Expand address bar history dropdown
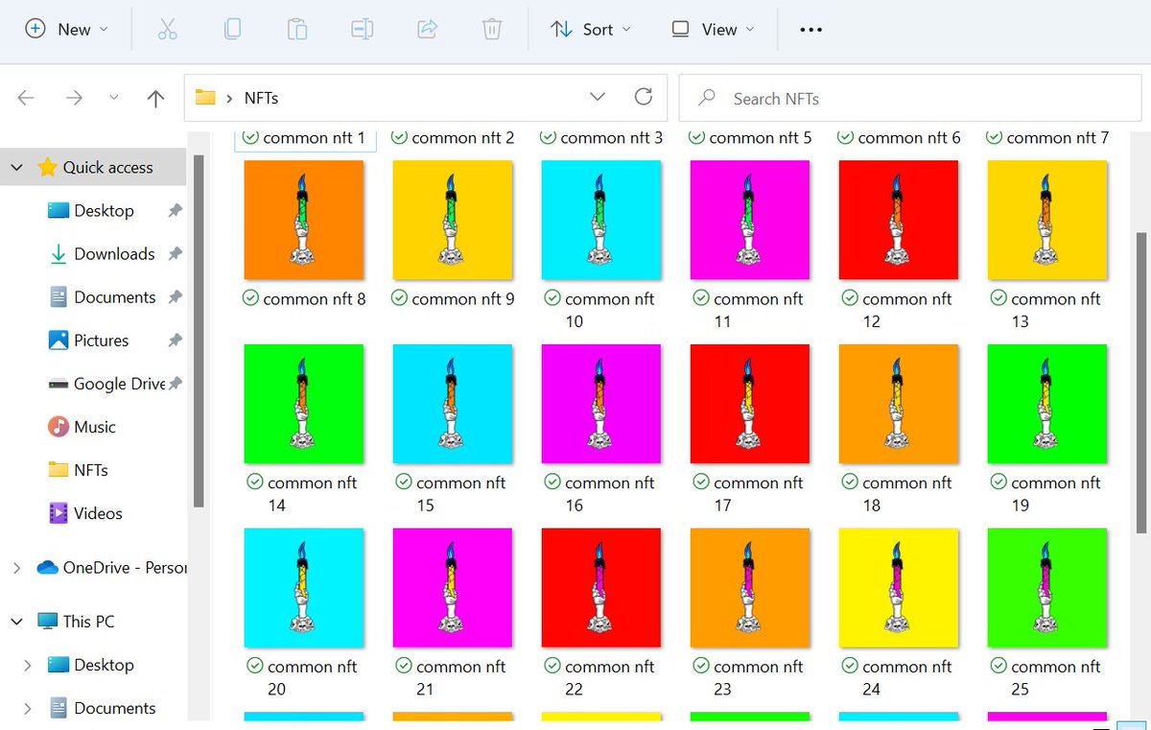The height and width of the screenshot is (730, 1151). 598,97
